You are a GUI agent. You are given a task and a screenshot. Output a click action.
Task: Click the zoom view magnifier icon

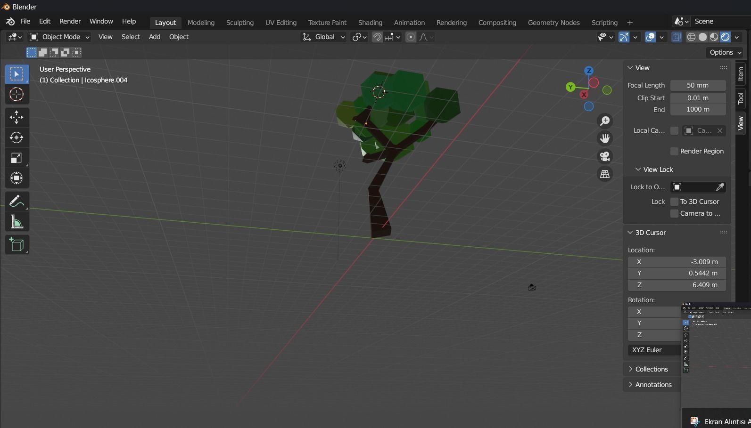pyautogui.click(x=605, y=121)
